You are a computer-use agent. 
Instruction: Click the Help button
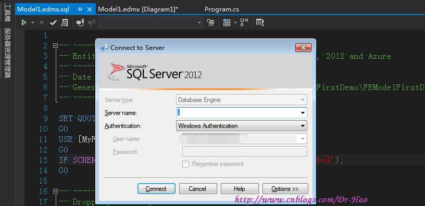[240, 189]
